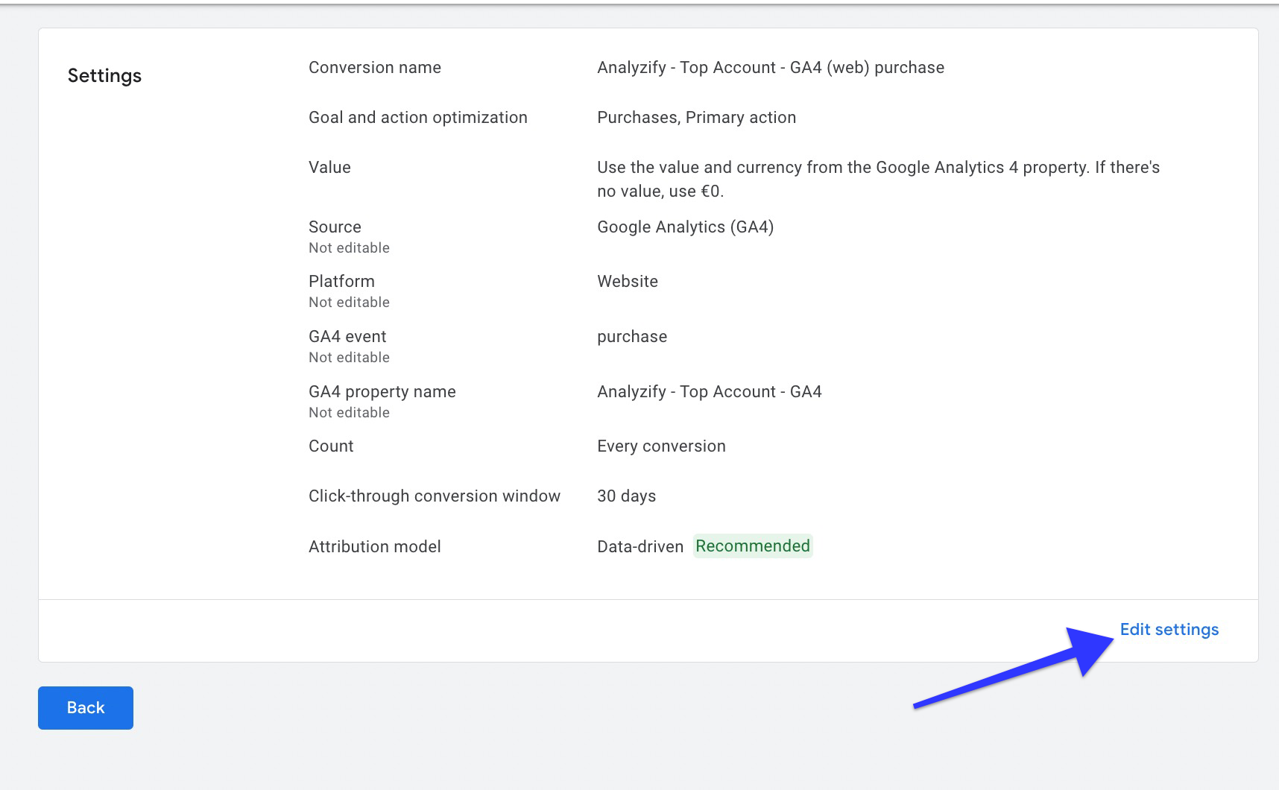
Task: Open the Edit settings link
Action: click(x=1169, y=630)
